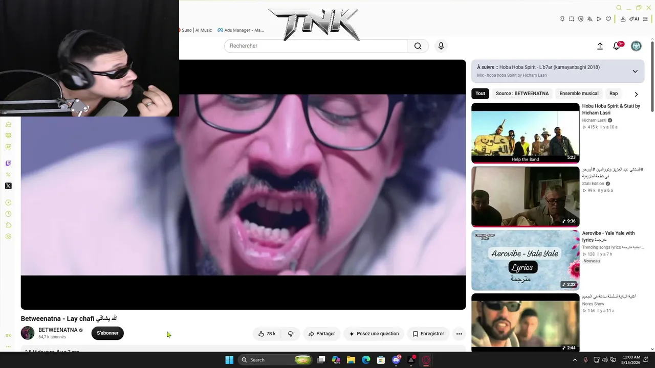Viewport: 655px width, 368px height.
Task: Open browsing History from the sidebar clock icon
Action: (8, 214)
